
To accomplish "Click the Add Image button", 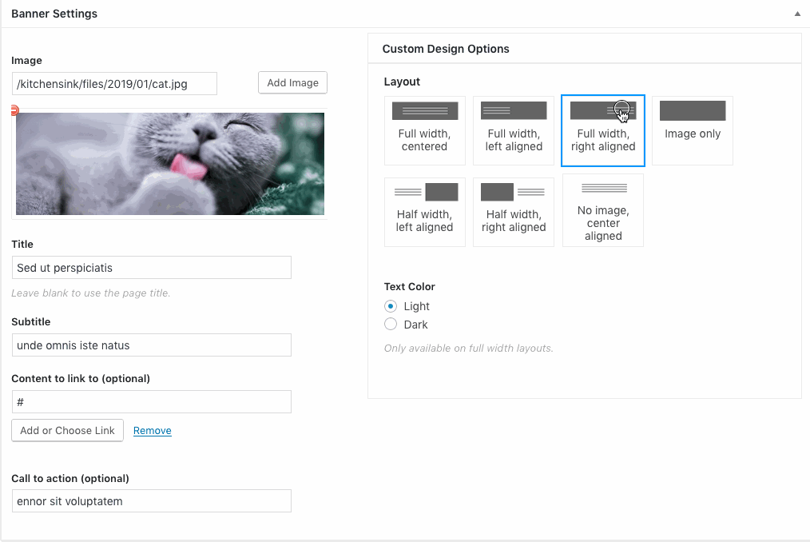I will [292, 83].
